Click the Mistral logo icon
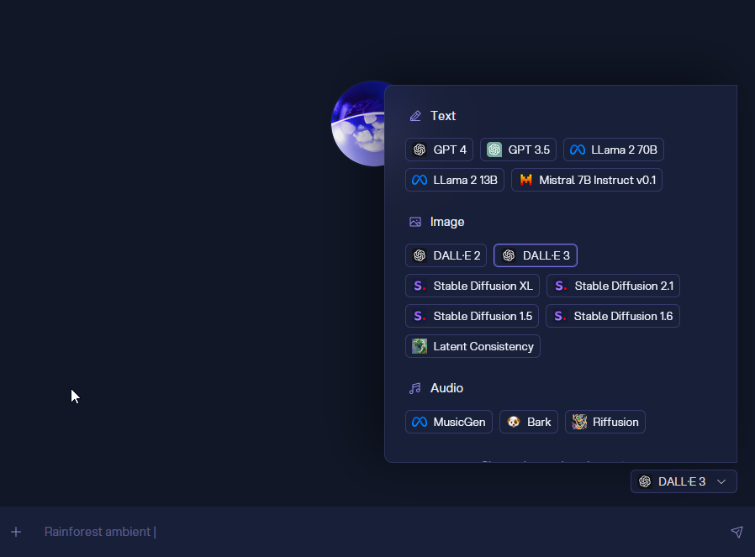The image size is (755, 557). pyautogui.click(x=525, y=180)
